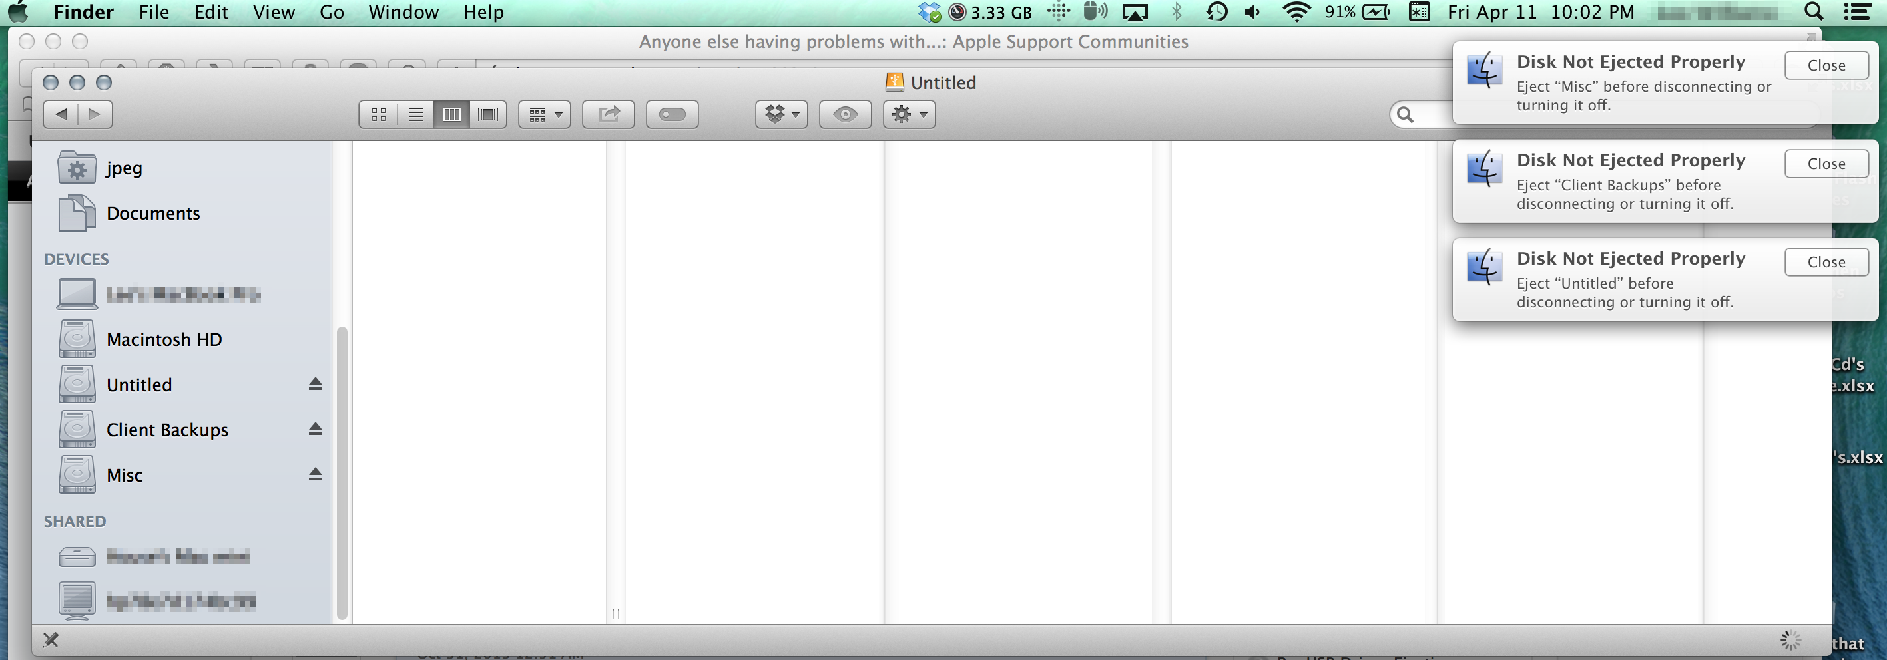Click the Quick Look eye button
The image size is (1887, 660).
tap(846, 114)
